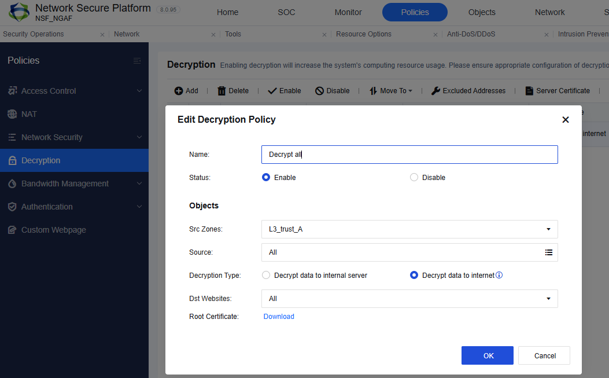Open Excluded Addresses via wrench icon
The image size is (609, 378).
pos(436,91)
